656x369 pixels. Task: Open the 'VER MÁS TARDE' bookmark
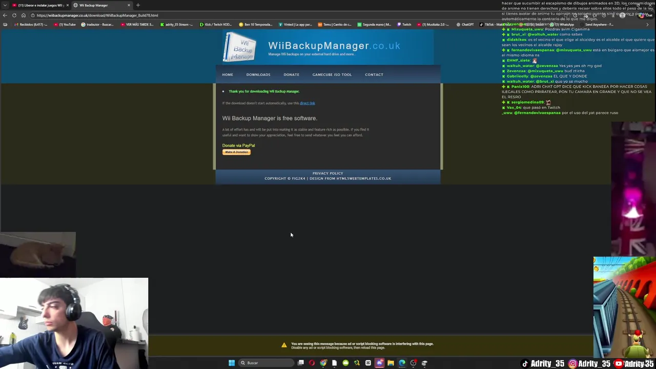tap(137, 25)
